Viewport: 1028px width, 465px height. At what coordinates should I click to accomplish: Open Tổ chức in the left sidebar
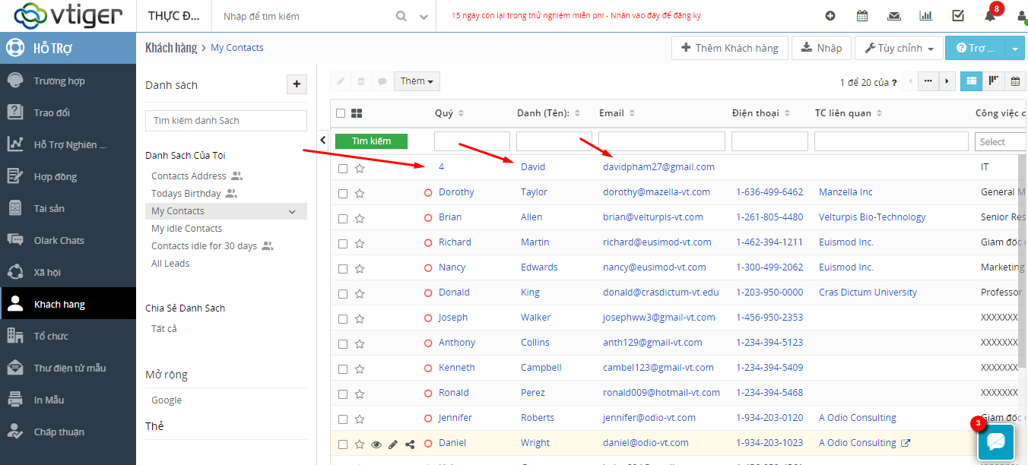click(x=51, y=337)
